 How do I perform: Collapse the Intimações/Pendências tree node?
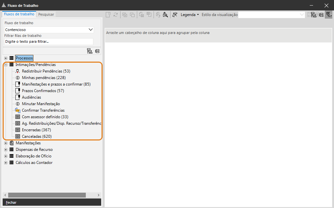click(6, 65)
